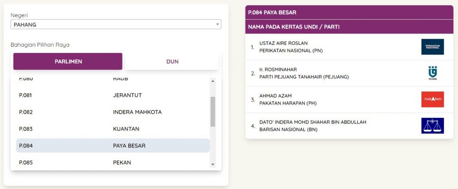The image size is (458, 189).
Task: Click the list scrollbar up arrow
Action: pos(212,81)
